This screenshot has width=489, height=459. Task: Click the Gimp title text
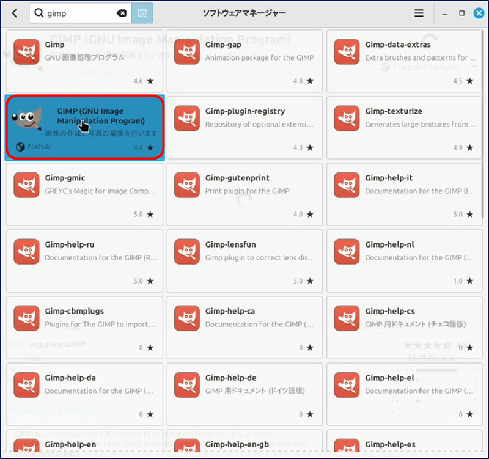(x=54, y=45)
